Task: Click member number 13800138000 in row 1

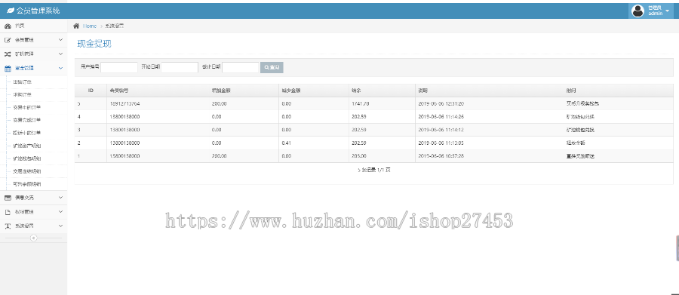Action: pos(125,156)
